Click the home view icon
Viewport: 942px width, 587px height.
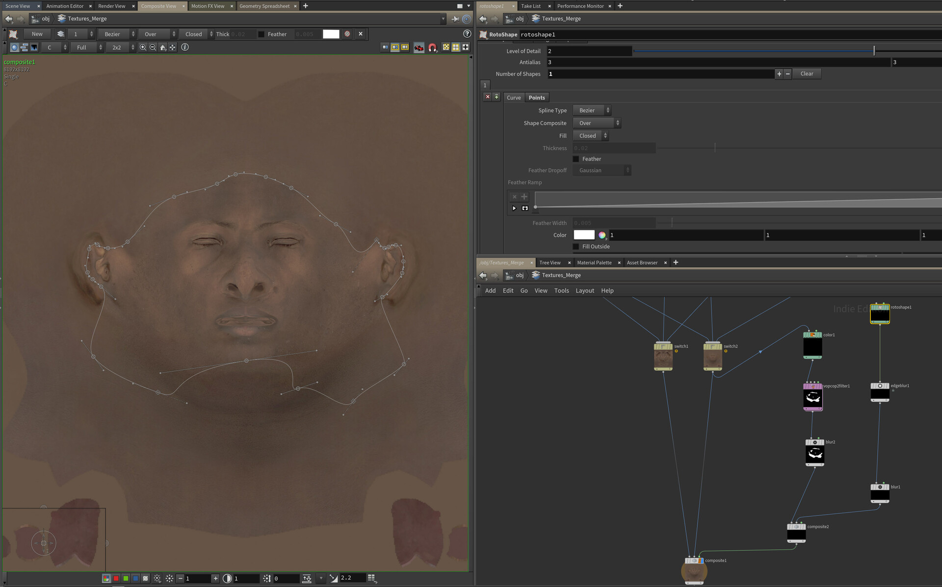[x=163, y=48]
